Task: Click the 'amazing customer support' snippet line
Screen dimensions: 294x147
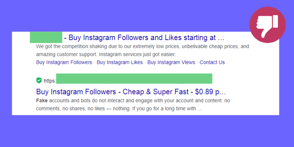Action: click(106, 54)
